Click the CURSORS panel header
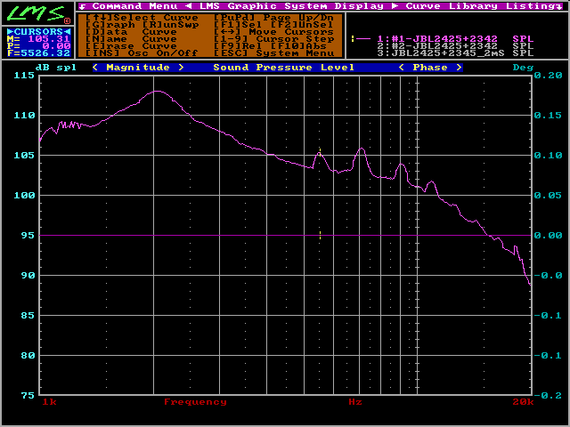Viewport: 570px width, 427px height. tap(38, 32)
